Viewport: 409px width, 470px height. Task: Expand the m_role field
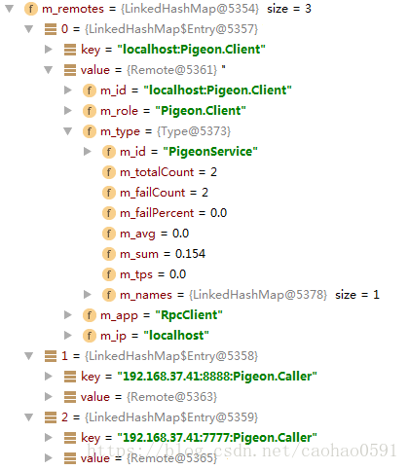coord(68,111)
